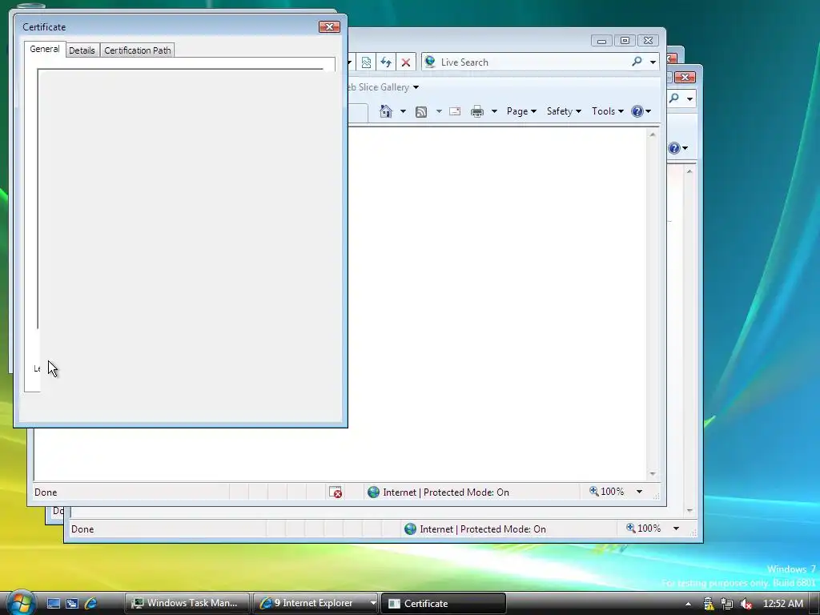The height and width of the screenshot is (615, 820).
Task: Click the Print icon
Action: 477,111
